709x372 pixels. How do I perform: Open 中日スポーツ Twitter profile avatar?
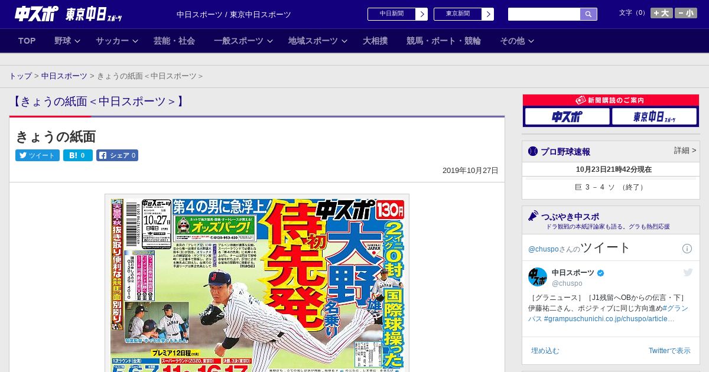pos(537,277)
